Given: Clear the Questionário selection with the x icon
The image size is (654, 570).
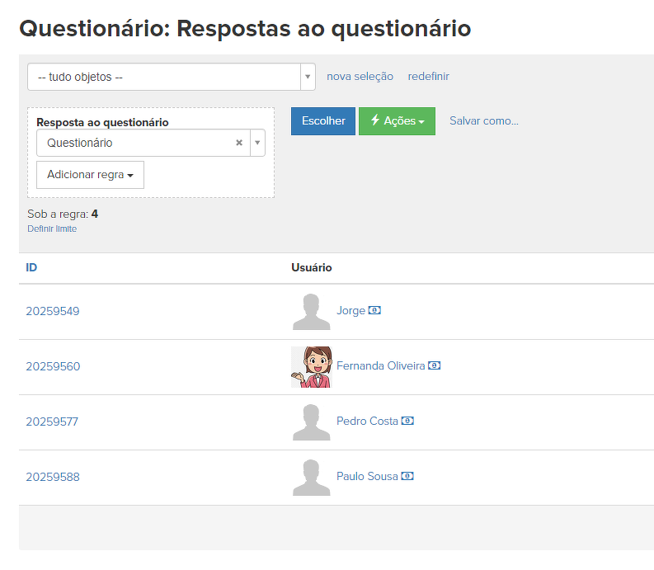Looking at the screenshot, I should (239, 143).
